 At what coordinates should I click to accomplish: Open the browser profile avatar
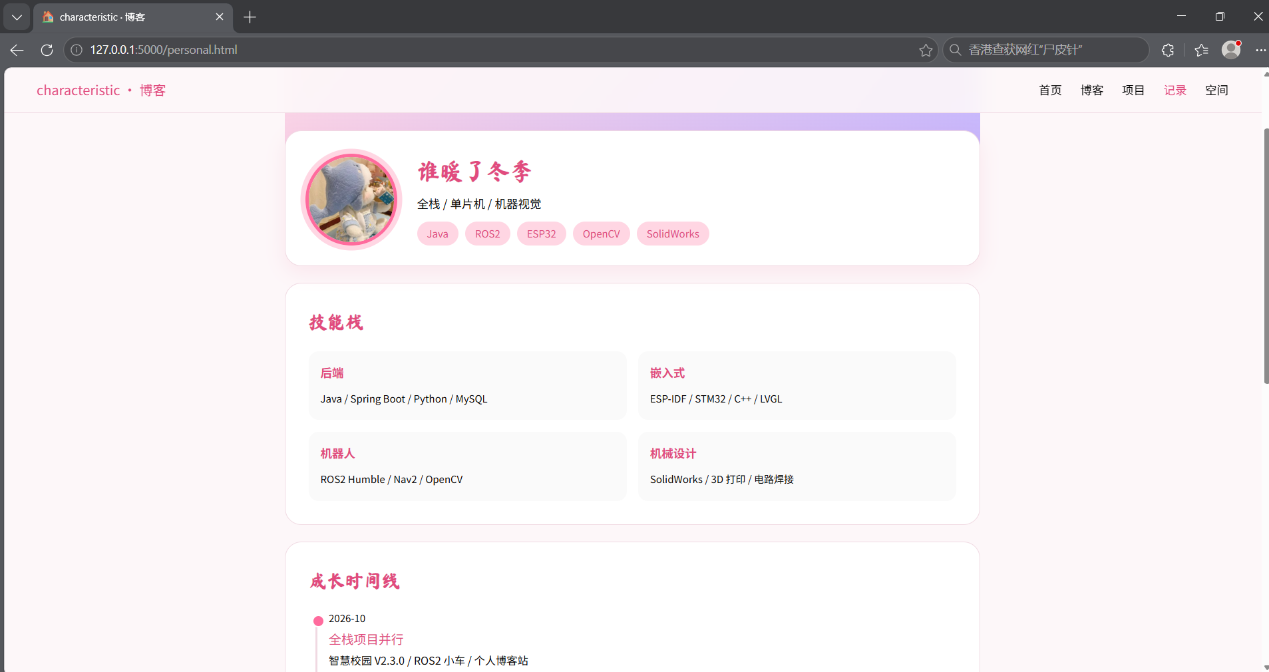(1232, 49)
